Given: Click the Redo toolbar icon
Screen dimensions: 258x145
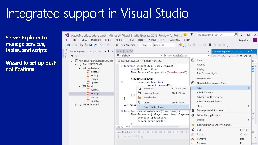Looking at the screenshot, I should click(108, 45).
